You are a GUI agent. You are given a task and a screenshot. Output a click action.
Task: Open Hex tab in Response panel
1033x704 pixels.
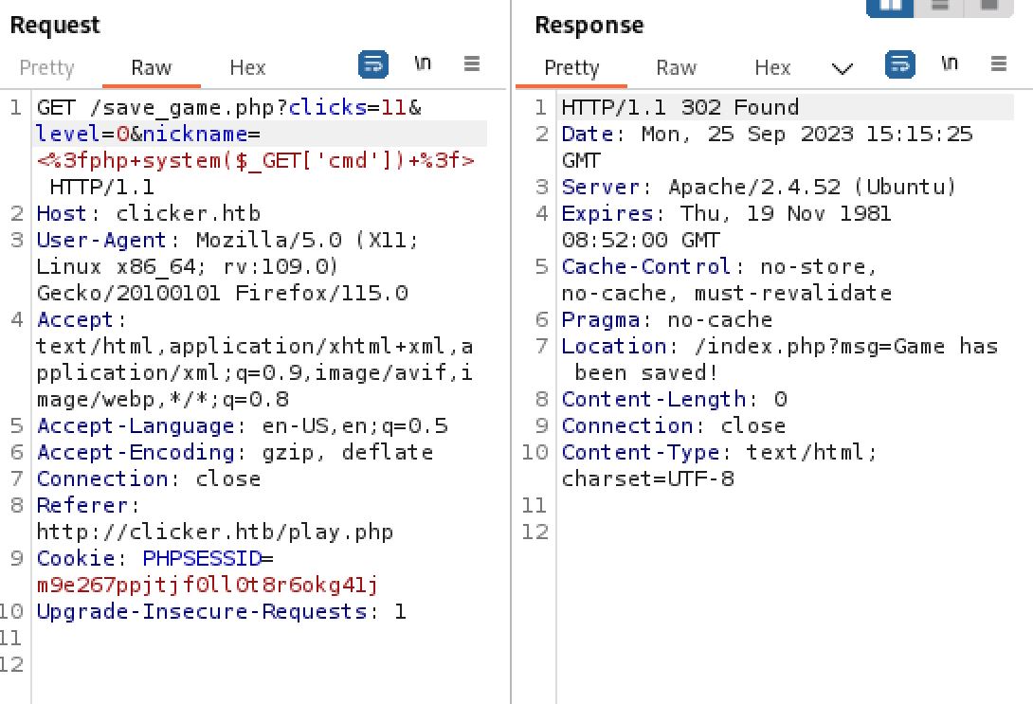(772, 67)
